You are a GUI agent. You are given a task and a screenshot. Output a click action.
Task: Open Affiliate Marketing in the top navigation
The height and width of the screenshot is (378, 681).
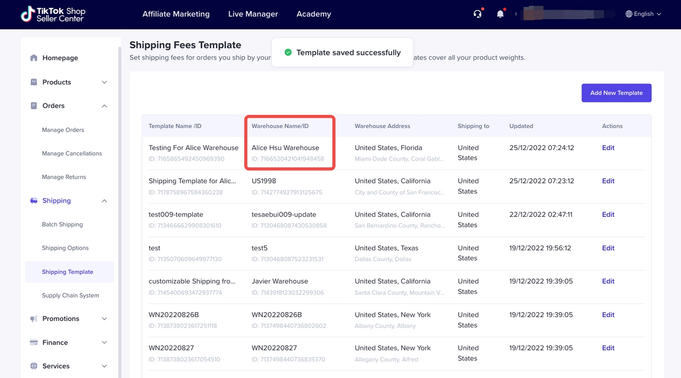point(176,14)
